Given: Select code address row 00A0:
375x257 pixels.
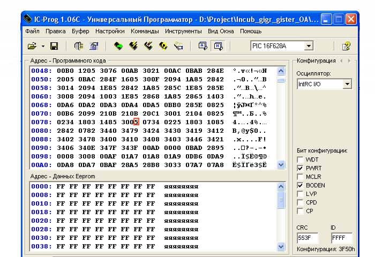Looking at the screenshot, I should click(x=41, y=165).
